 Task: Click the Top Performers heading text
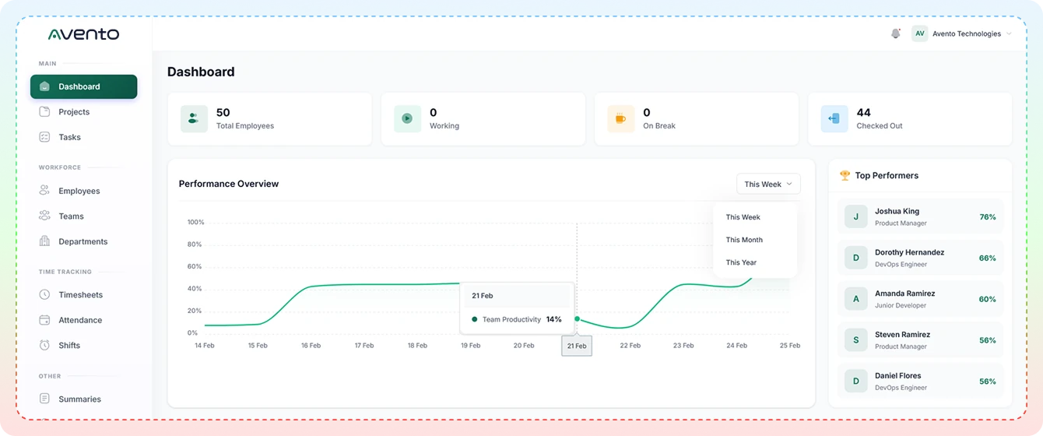[x=887, y=175]
